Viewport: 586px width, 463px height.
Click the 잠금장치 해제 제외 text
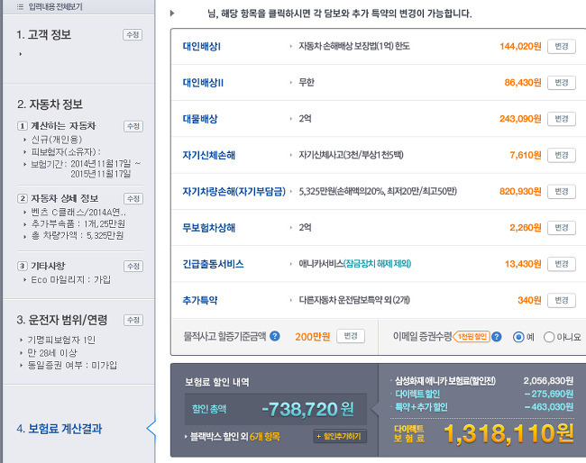(377, 264)
